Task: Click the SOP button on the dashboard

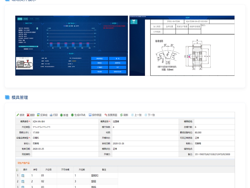Action: tap(117, 67)
